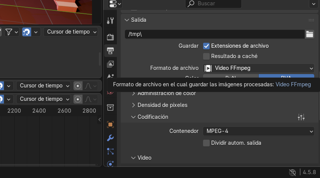Open the Render properties tab
This screenshot has height=178, width=320.
tap(110, 37)
